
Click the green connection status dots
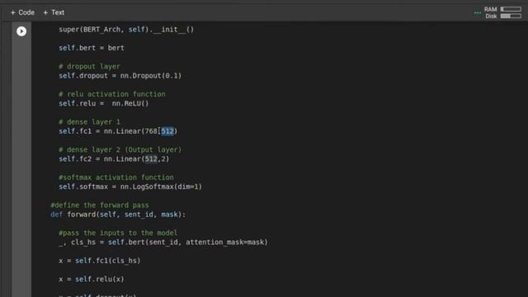[477, 13]
